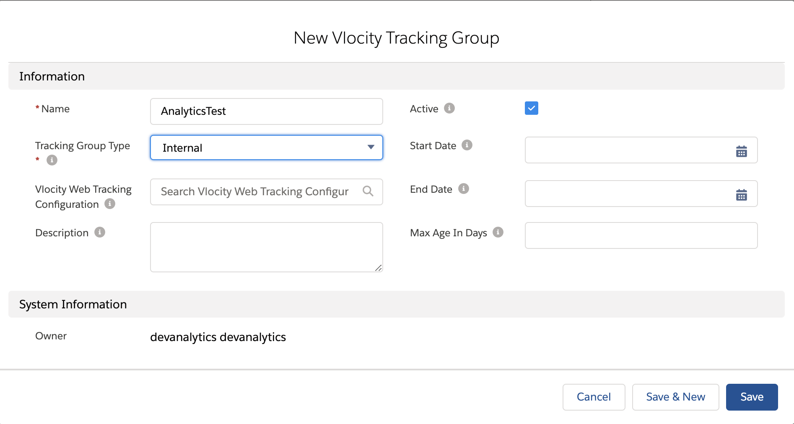Click the New Vlocity Tracking Group title

pyautogui.click(x=397, y=38)
